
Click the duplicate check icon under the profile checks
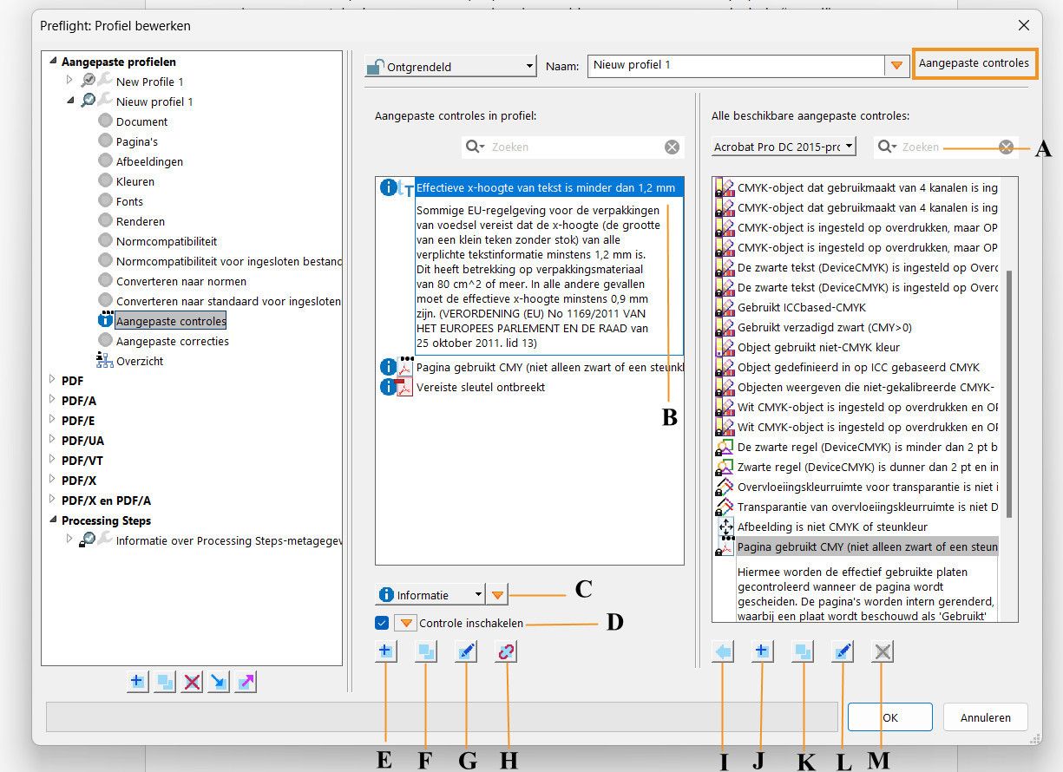point(426,651)
